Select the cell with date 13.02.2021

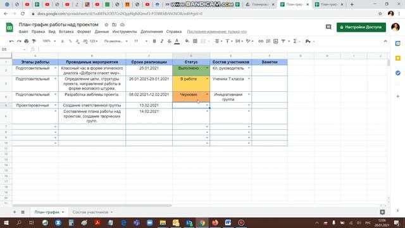149,105
